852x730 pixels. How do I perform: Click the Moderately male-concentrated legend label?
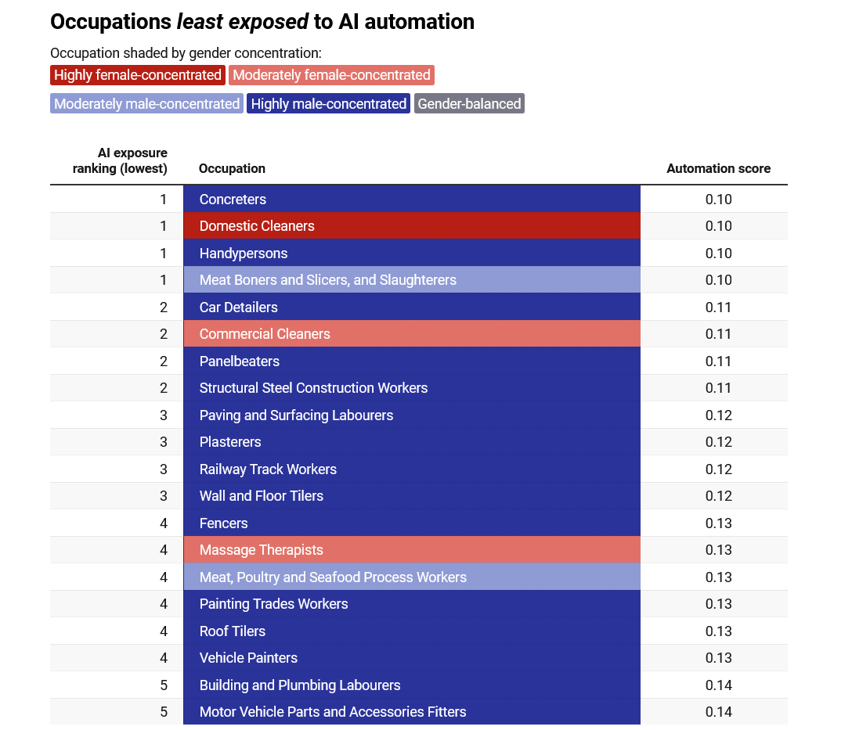[146, 103]
